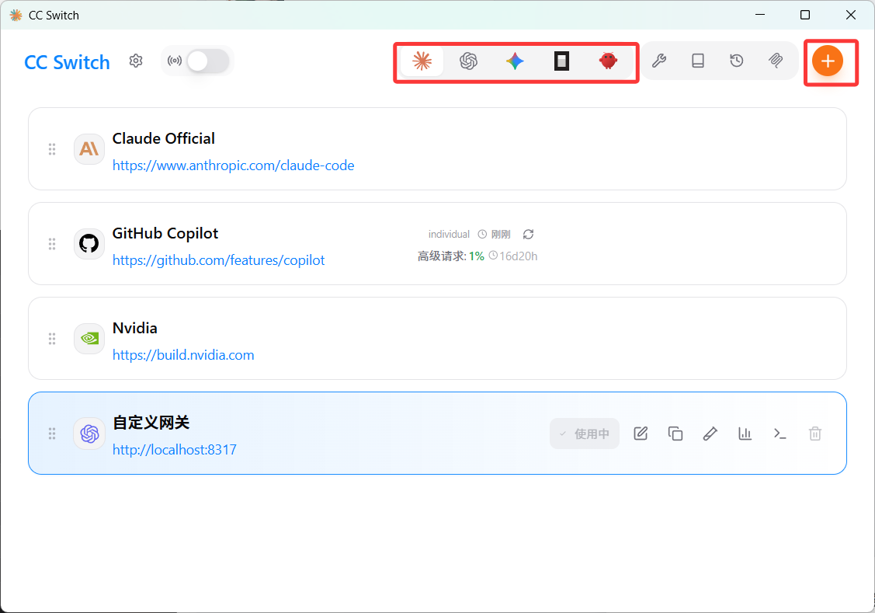Duplicate the 自定义网关 provider
Viewport: 875px width, 613px height.
click(x=675, y=434)
